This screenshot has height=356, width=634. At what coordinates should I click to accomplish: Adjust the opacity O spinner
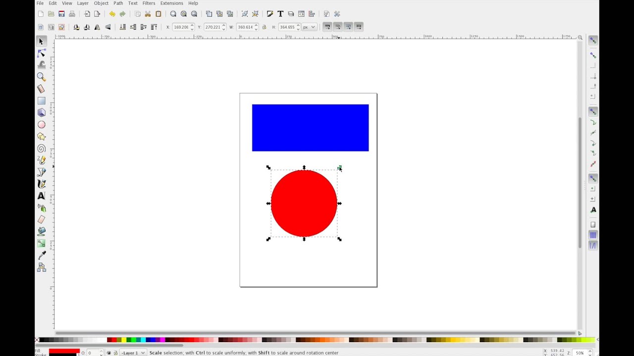pyautogui.click(x=102, y=353)
